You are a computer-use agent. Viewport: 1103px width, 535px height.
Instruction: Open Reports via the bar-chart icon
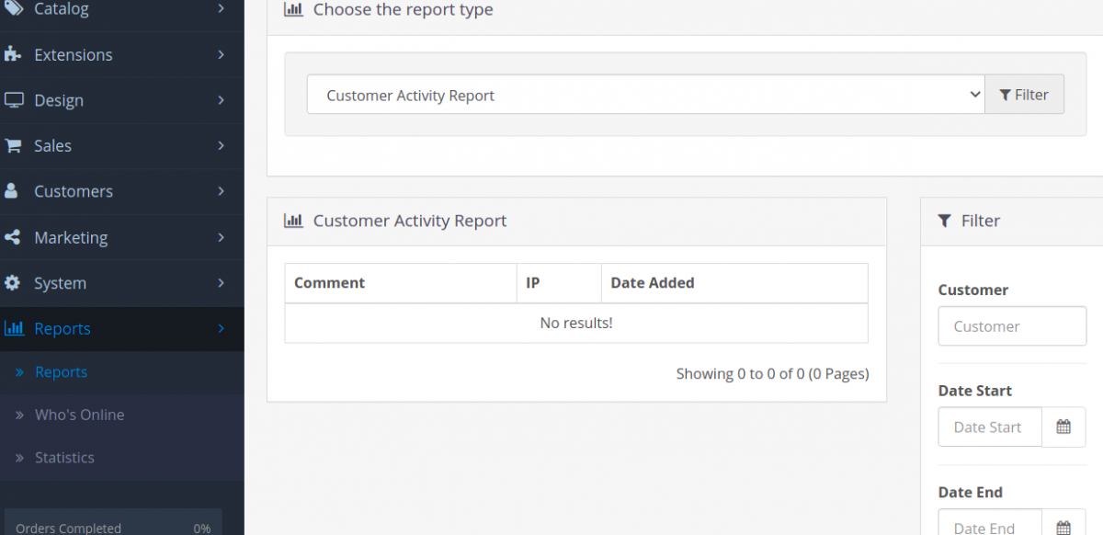pyautogui.click(x=15, y=328)
